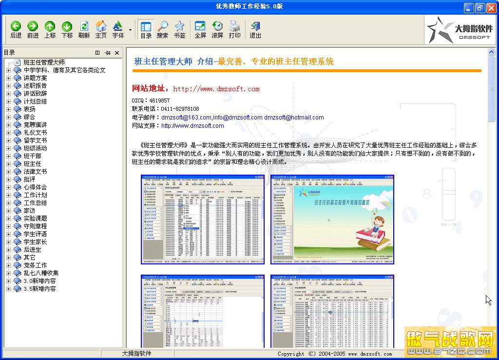Toggle the pin icon in 目录 panel header
The image size is (499, 360).
108,53
